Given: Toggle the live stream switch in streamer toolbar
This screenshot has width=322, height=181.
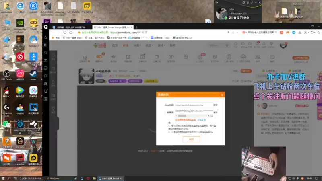Looking at the screenshot, I should tap(99, 57).
